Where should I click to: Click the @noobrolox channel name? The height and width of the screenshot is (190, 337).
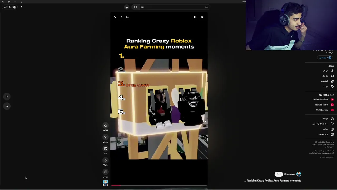[290, 174]
